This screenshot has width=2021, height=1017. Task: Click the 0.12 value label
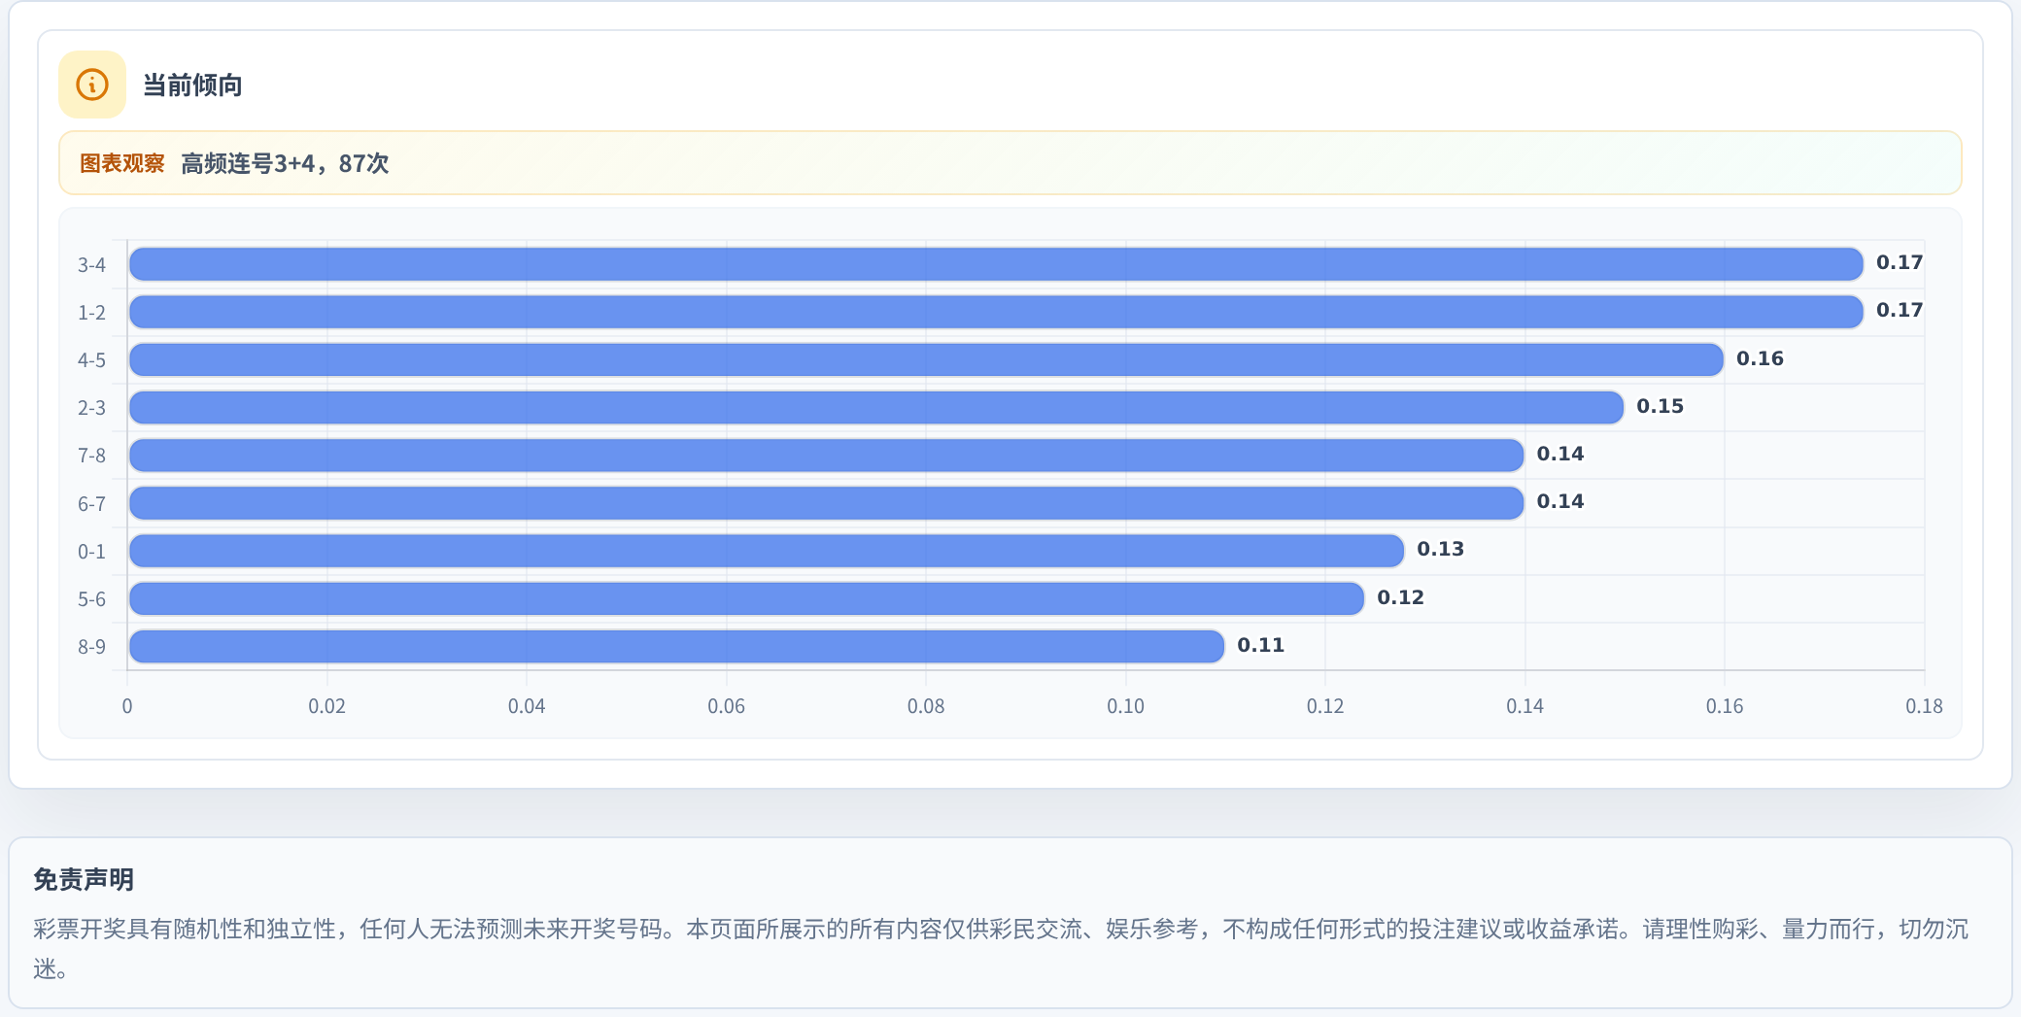pyautogui.click(x=1400, y=597)
